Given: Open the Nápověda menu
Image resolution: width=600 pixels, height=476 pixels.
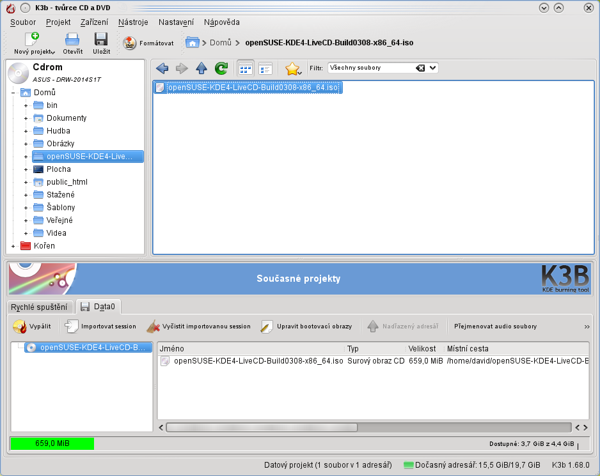Looking at the screenshot, I should [x=221, y=22].
